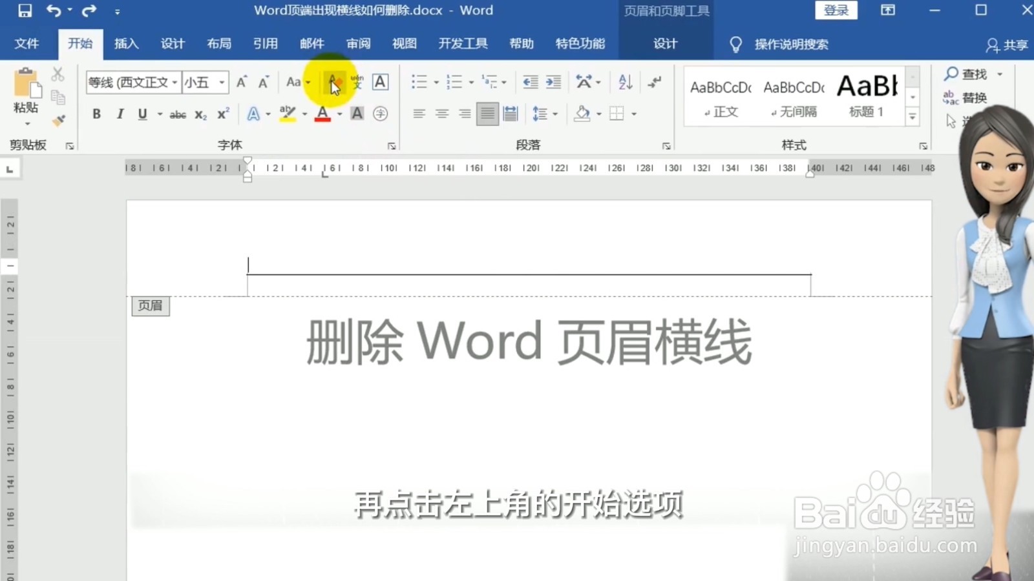Click the Character Border A icon
Image resolution: width=1034 pixels, height=581 pixels.
381,82
